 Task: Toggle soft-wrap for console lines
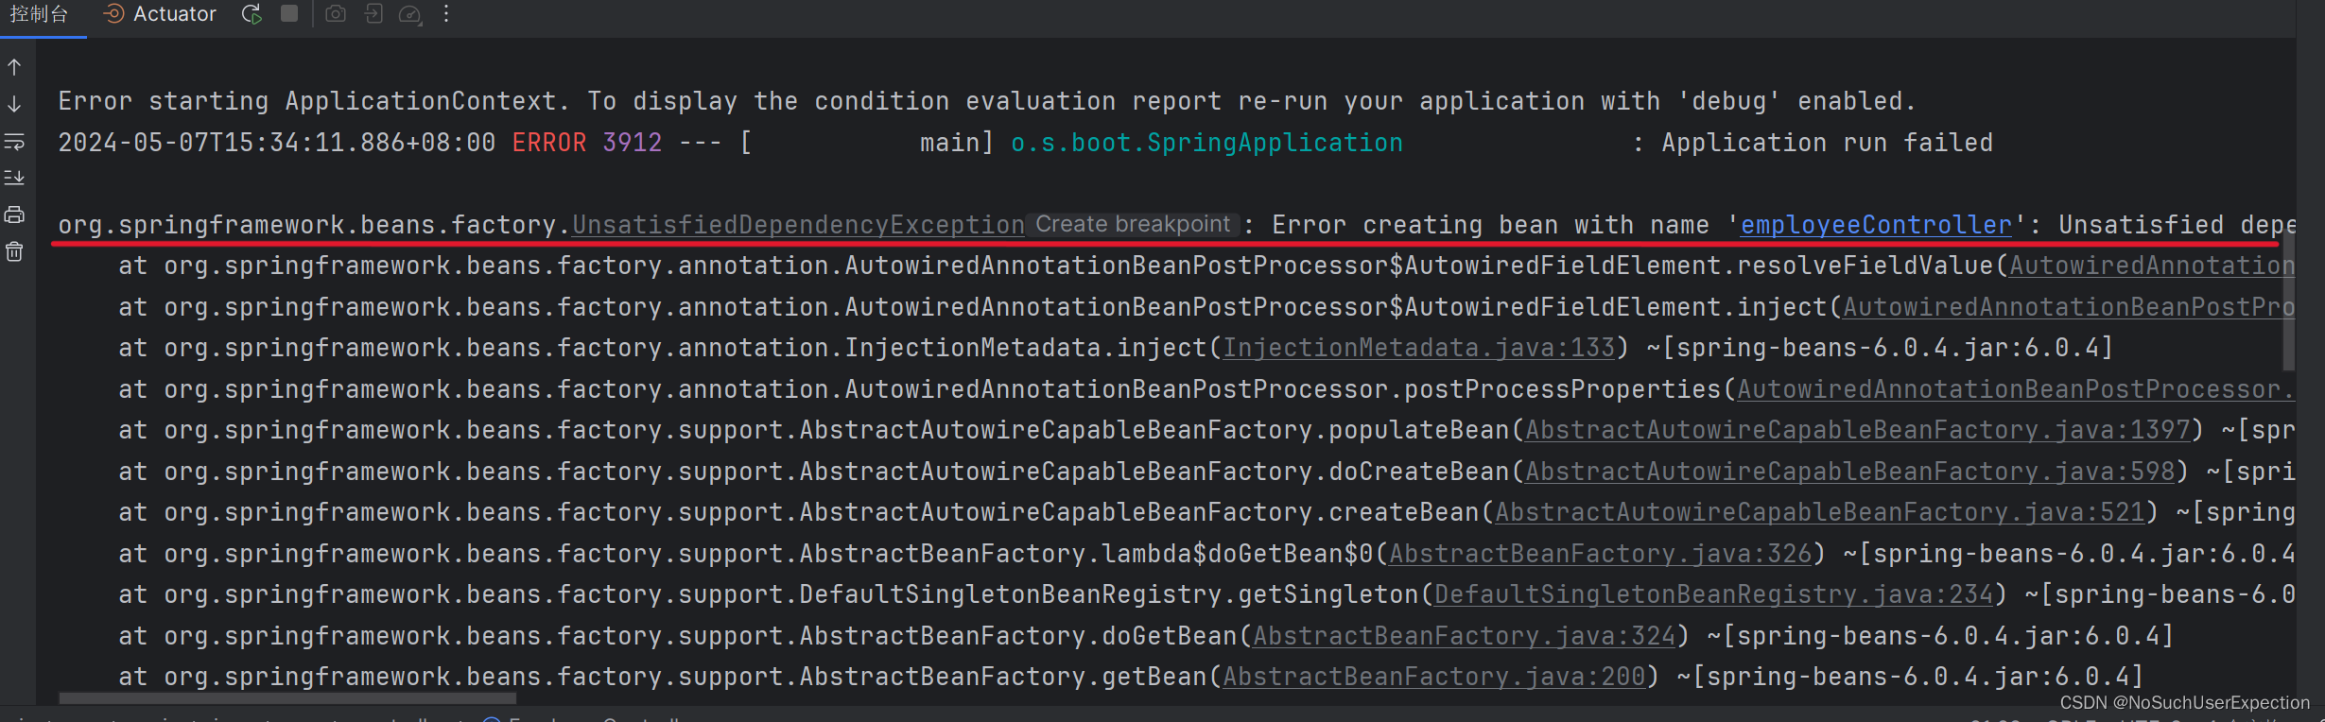[13, 140]
